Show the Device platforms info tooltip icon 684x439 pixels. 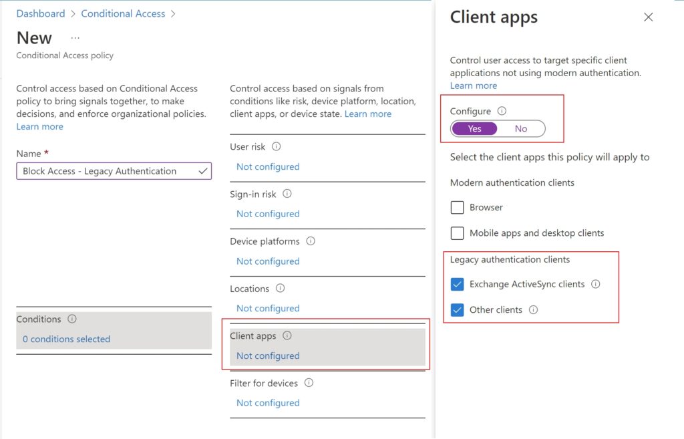[x=311, y=241]
